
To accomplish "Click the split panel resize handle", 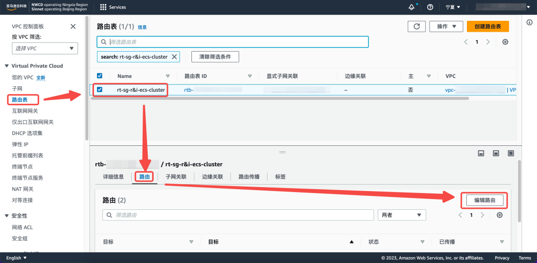I will click(x=282, y=151).
